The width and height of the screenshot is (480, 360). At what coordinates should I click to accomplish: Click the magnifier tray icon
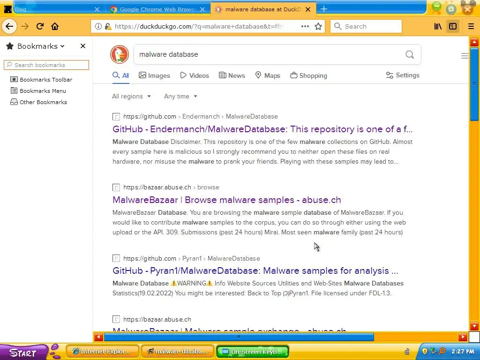(442, 351)
